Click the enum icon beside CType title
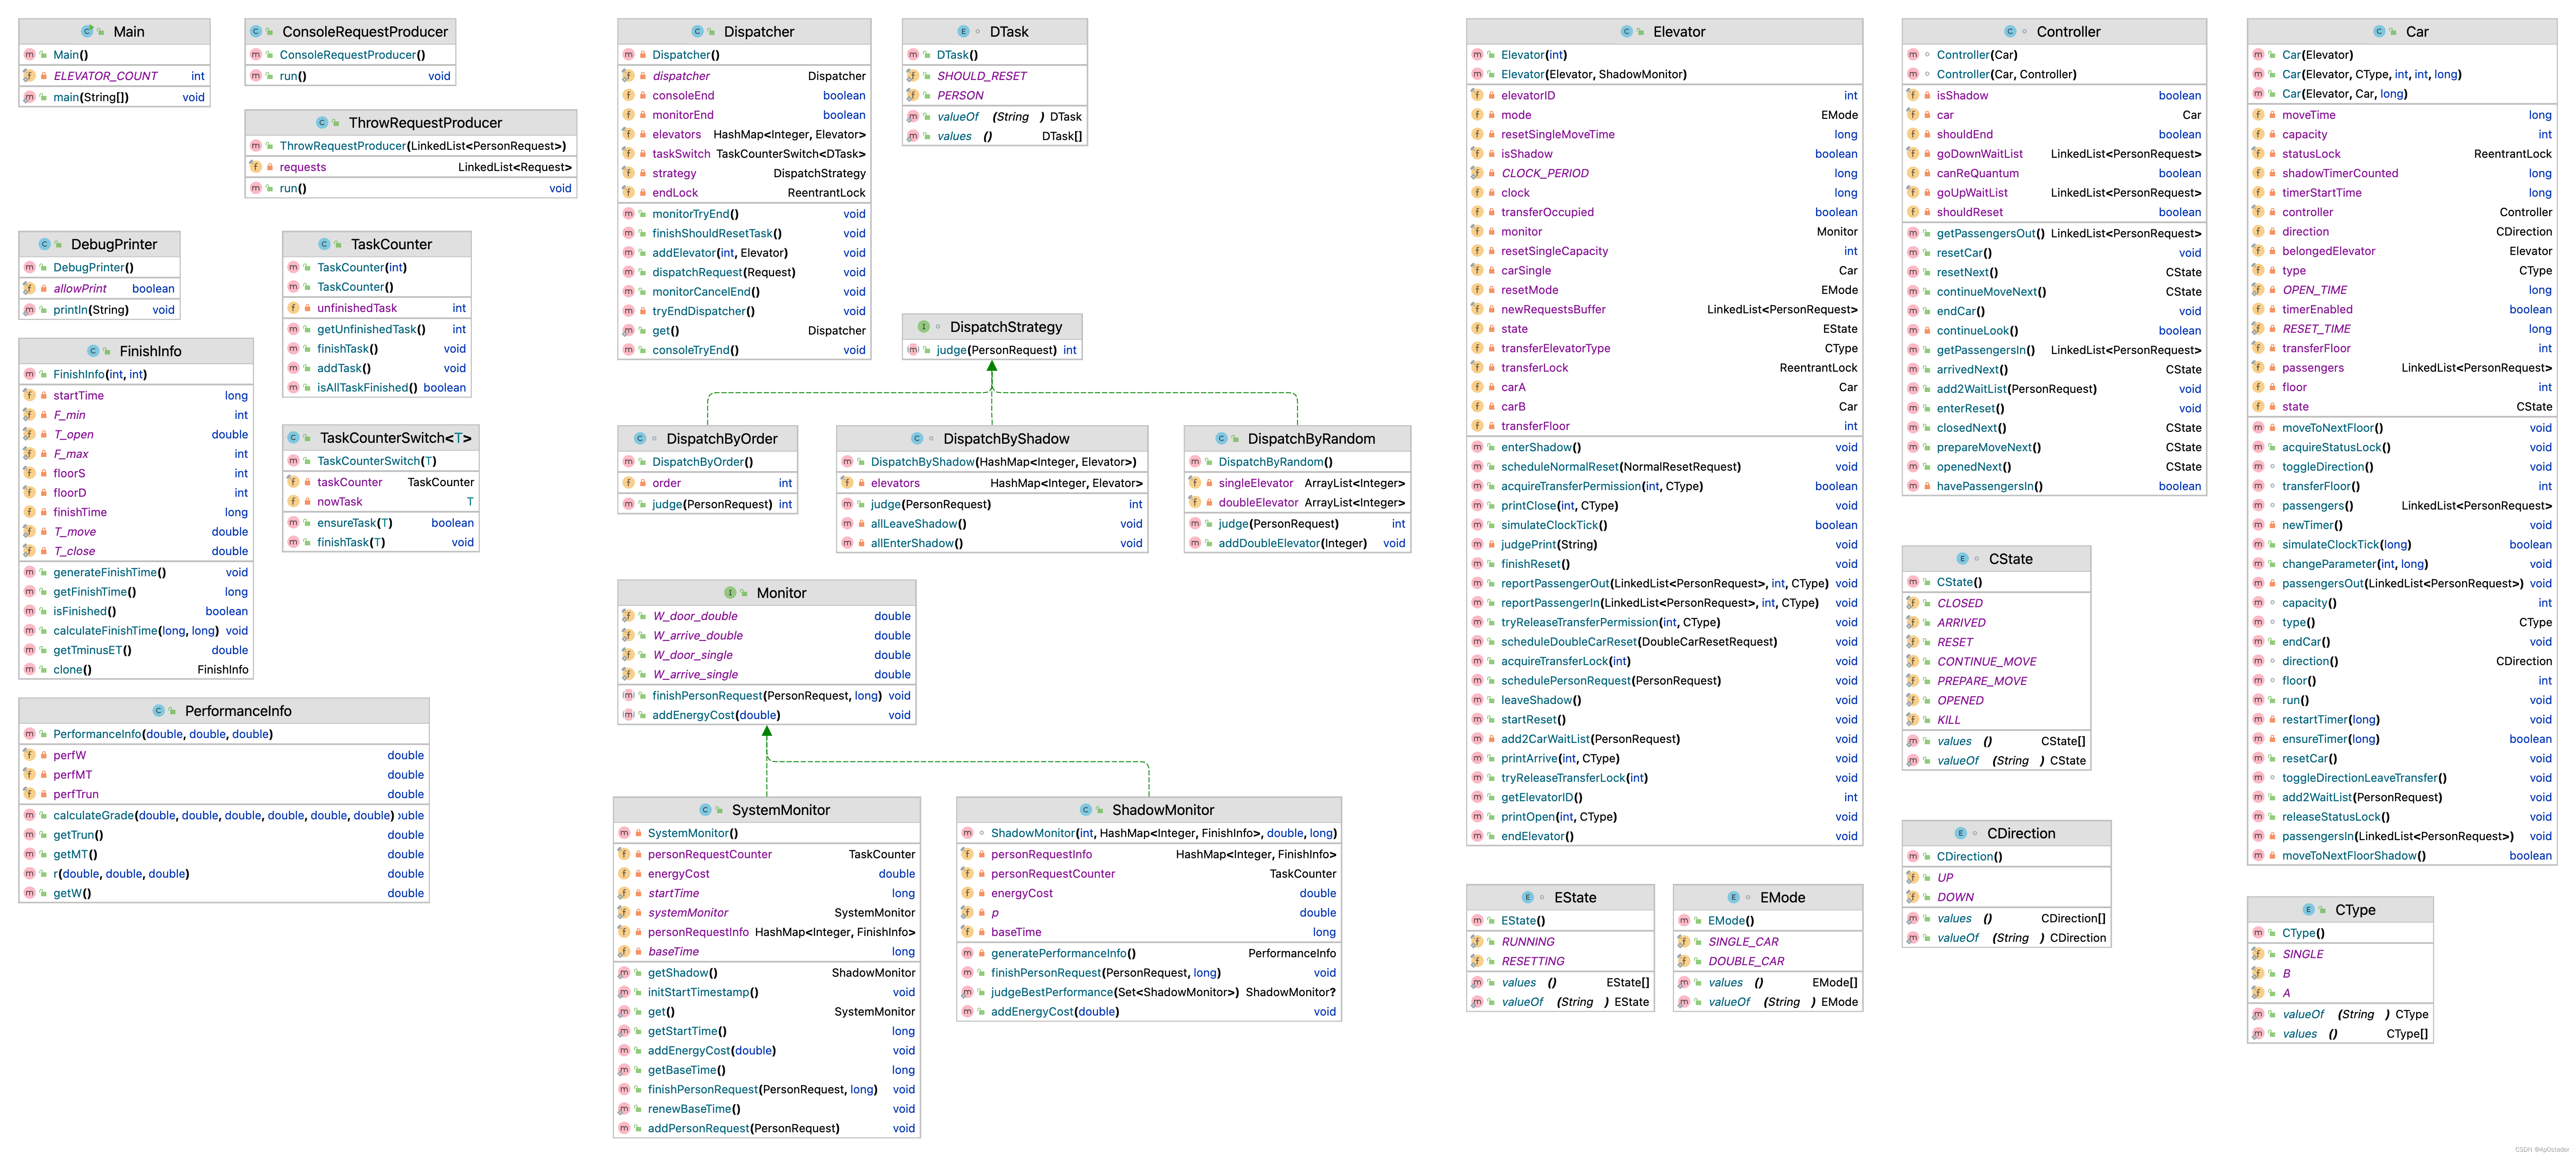The width and height of the screenshot is (2576, 1157). pos(2308,909)
